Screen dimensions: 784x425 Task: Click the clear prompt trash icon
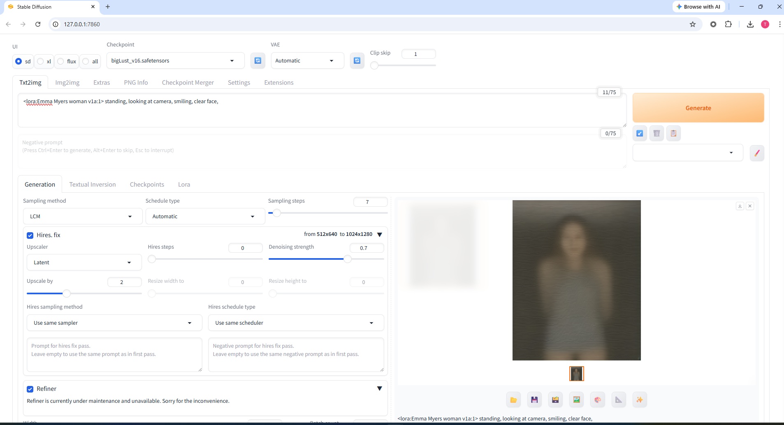pos(656,133)
